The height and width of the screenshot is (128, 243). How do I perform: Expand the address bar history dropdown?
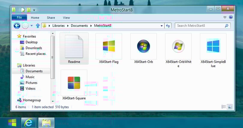[162, 26]
